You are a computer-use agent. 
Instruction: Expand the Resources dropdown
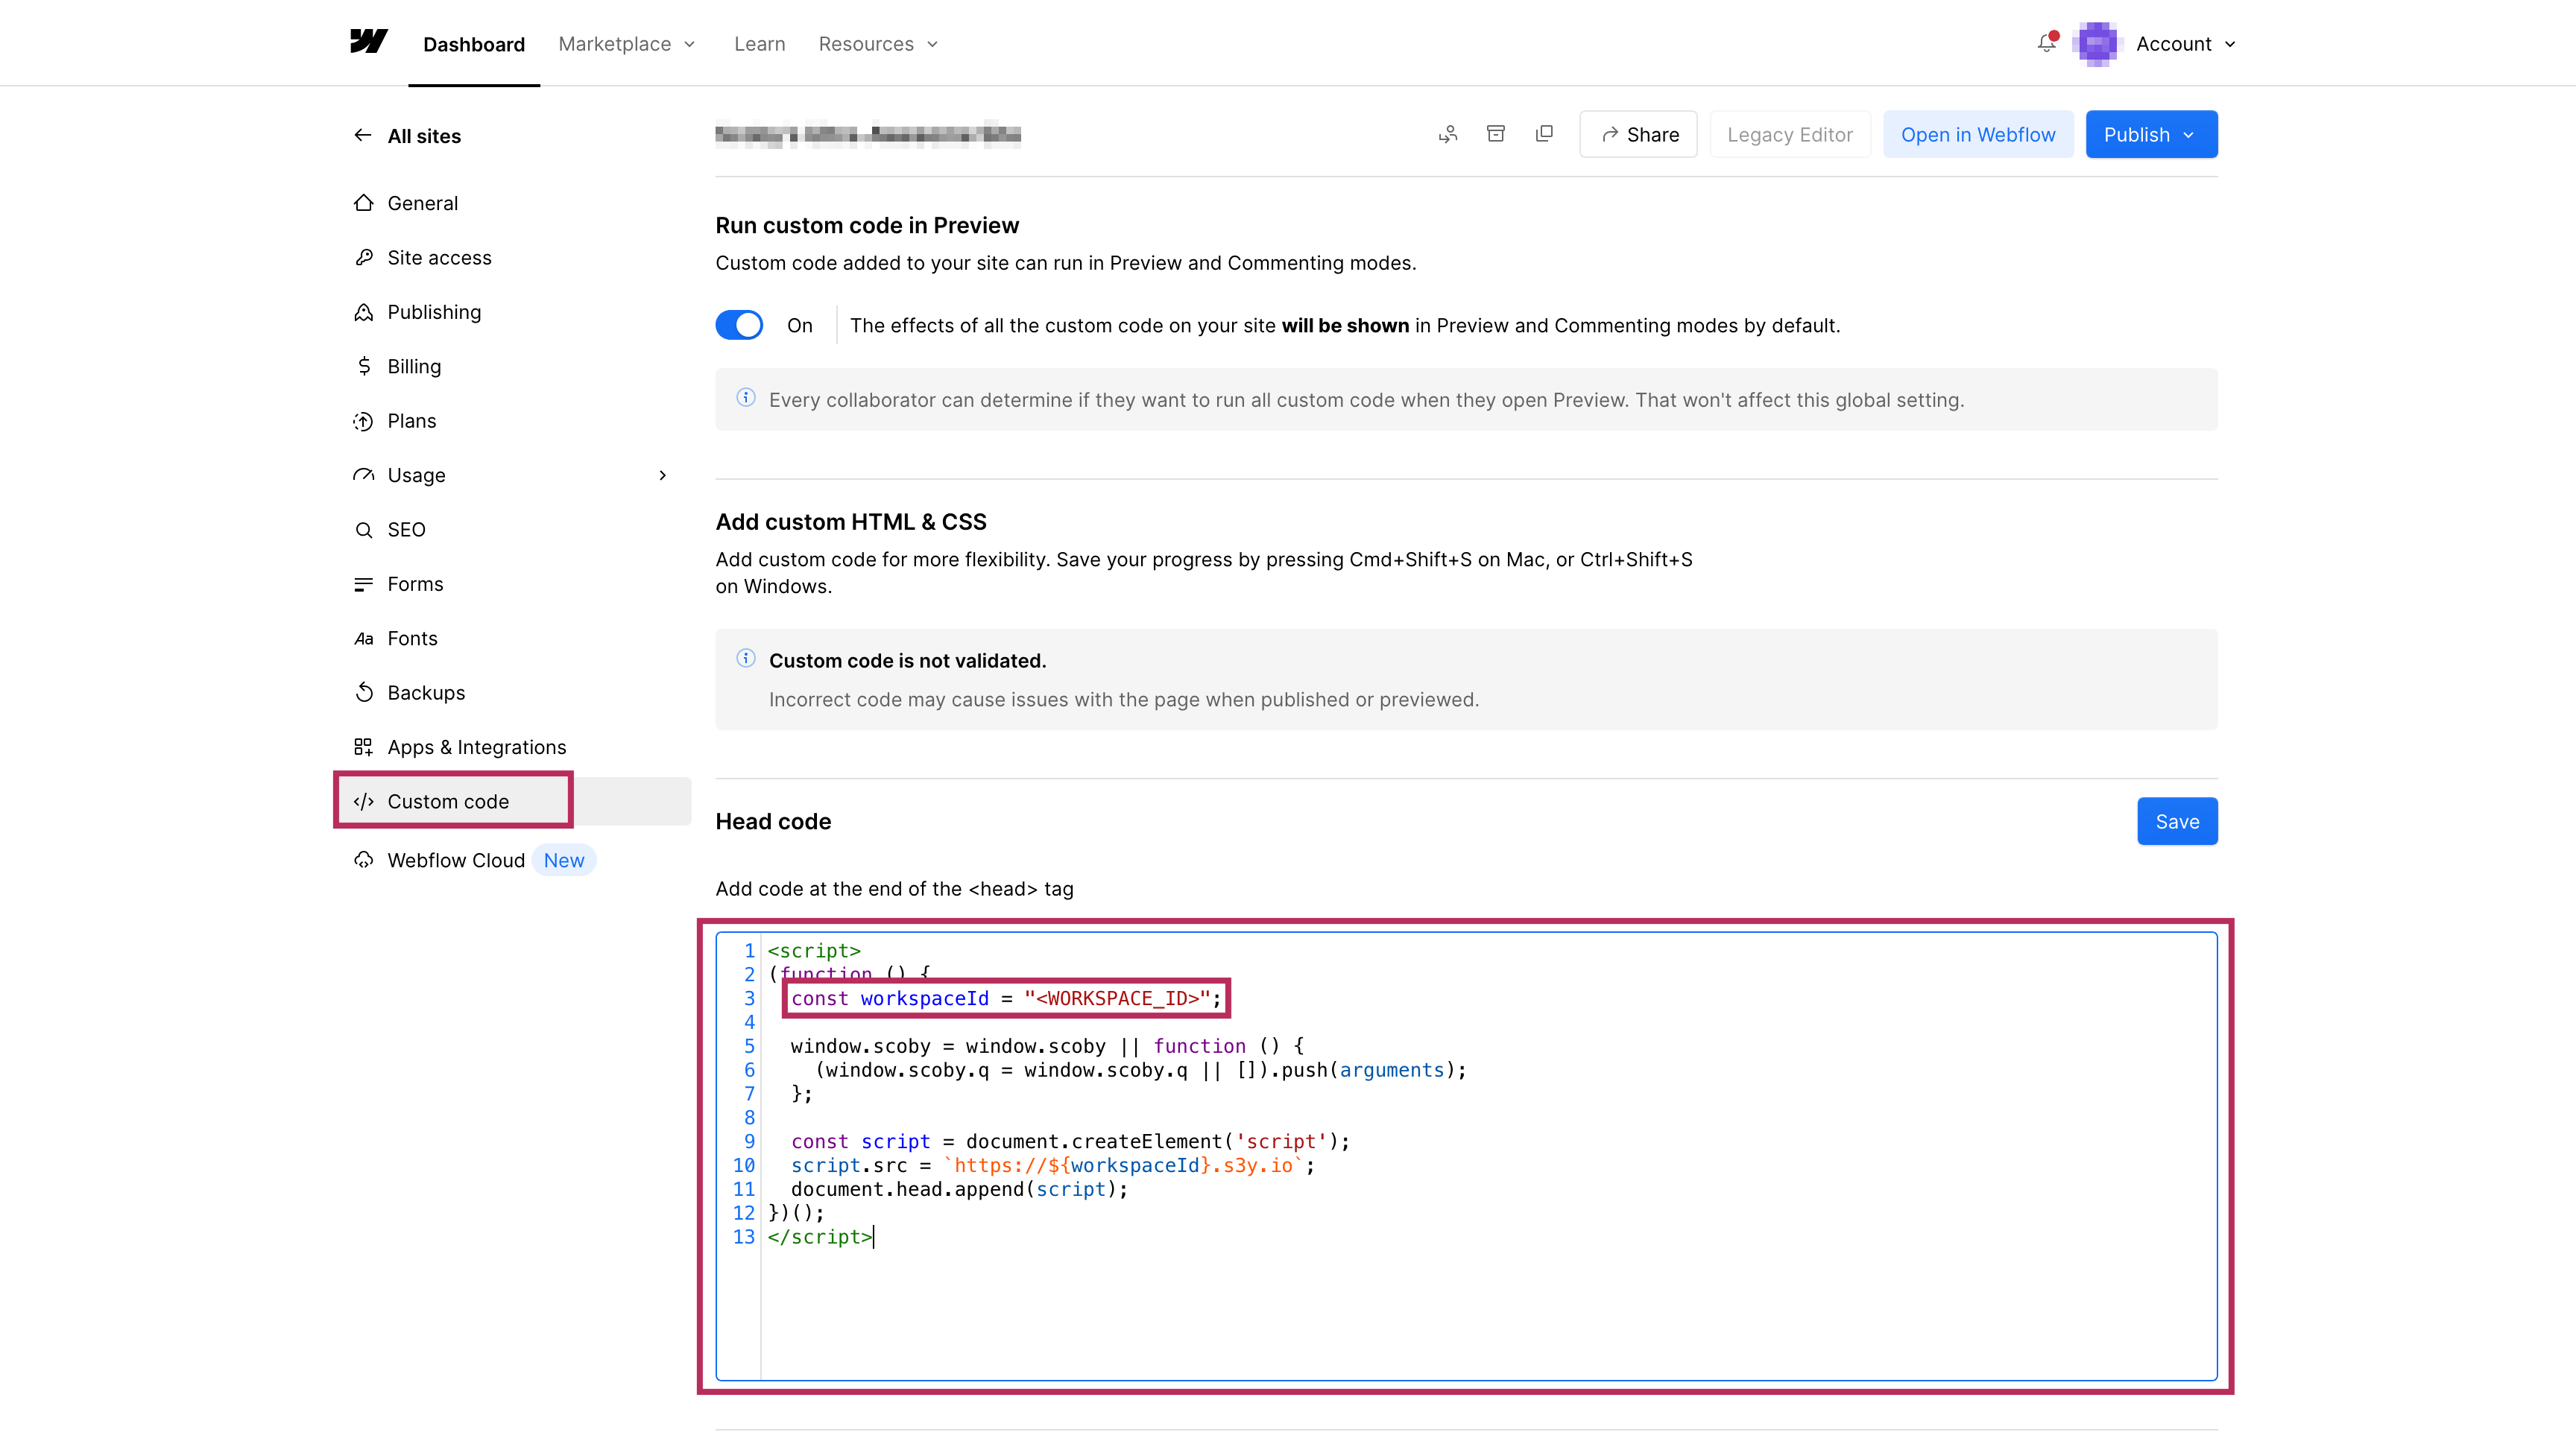coord(877,44)
